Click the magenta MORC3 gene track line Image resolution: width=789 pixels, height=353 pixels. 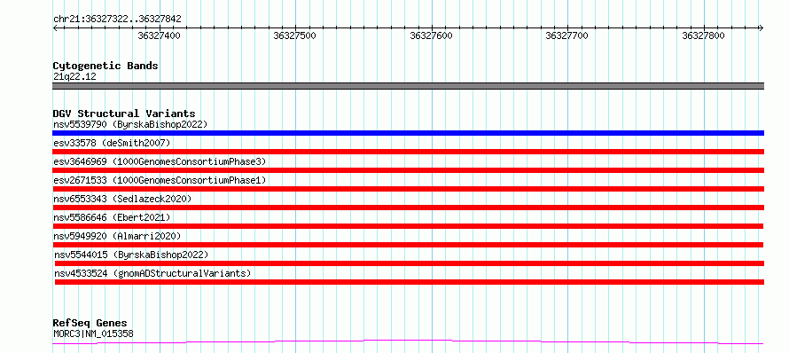(x=408, y=342)
